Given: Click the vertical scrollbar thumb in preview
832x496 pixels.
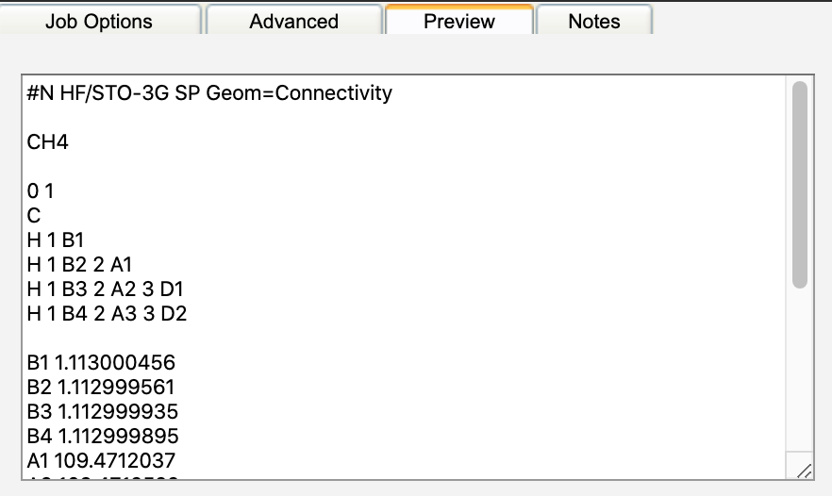Looking at the screenshot, I should click(x=799, y=184).
